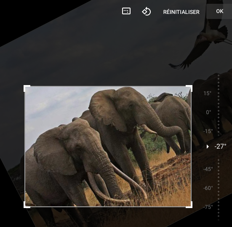Click the rotate 90 degrees icon
Screen dimensions: 232x227
[147, 11]
